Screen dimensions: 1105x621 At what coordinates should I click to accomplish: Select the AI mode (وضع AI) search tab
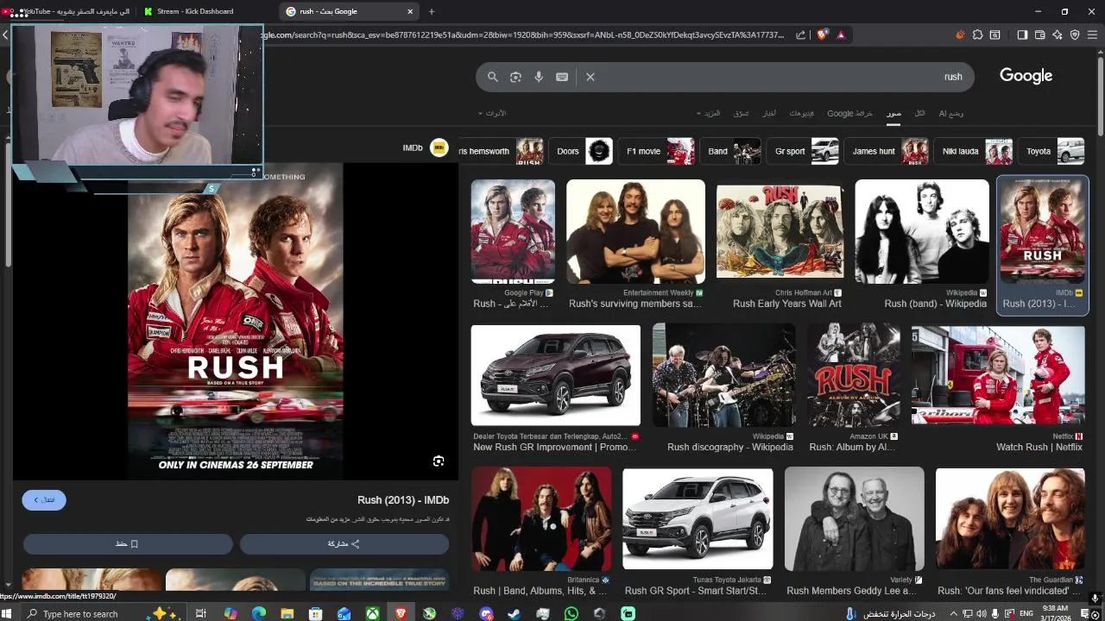click(x=951, y=113)
